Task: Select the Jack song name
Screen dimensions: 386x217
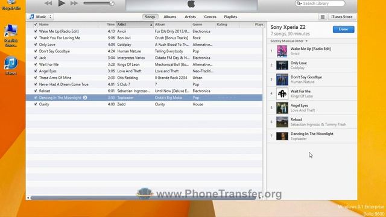Action: coord(42,58)
